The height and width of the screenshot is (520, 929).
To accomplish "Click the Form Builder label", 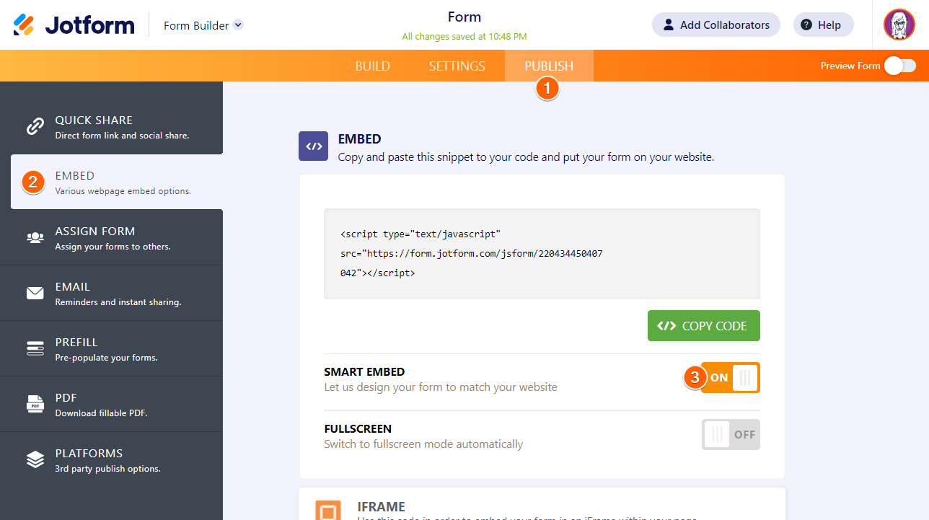I will (196, 25).
